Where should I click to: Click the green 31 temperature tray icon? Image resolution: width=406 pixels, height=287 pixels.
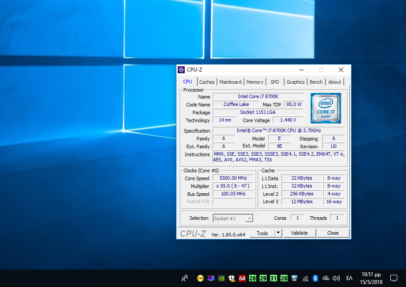pyautogui.click(x=274, y=278)
